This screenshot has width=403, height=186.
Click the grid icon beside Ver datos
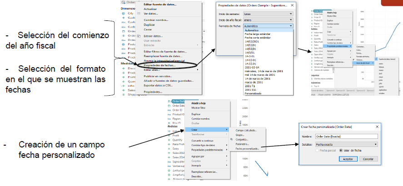tap(139, 13)
